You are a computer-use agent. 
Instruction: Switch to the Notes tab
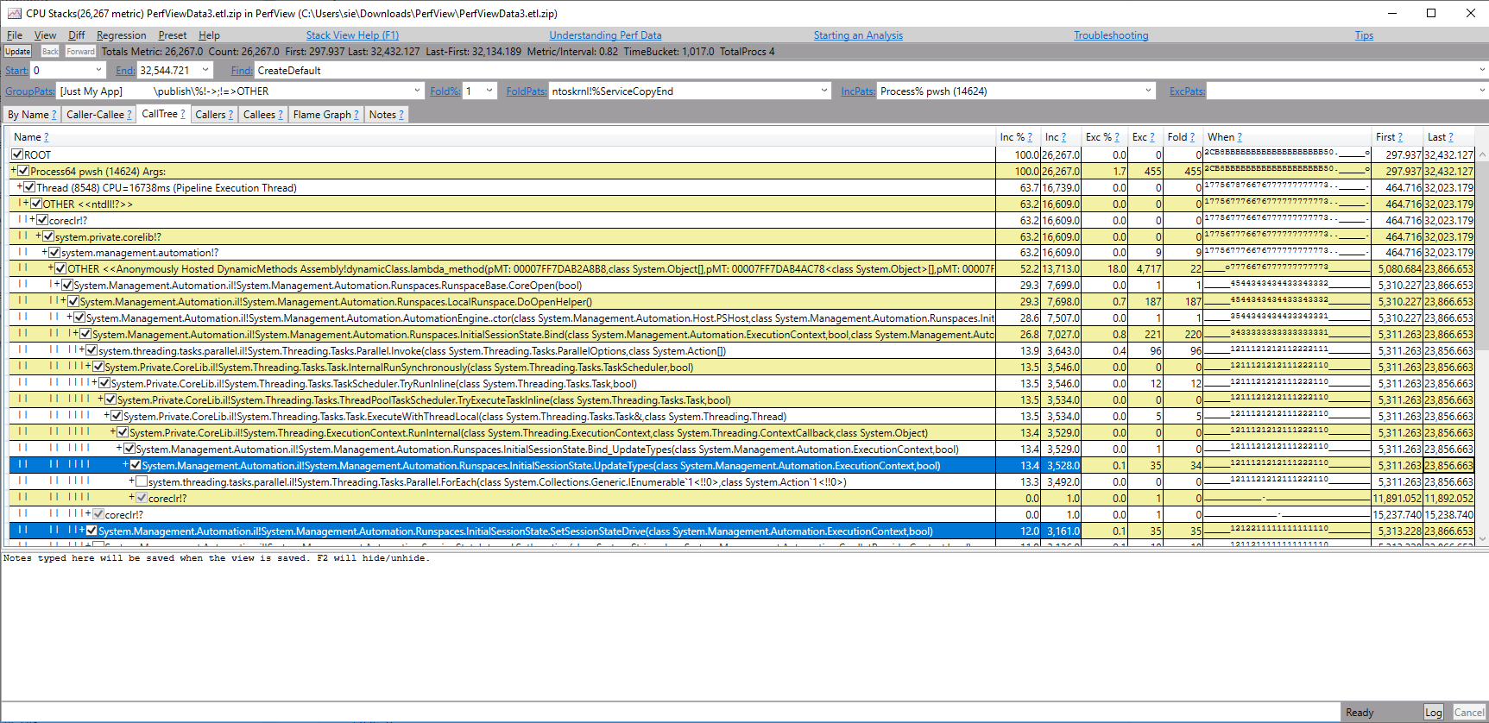[x=386, y=114]
